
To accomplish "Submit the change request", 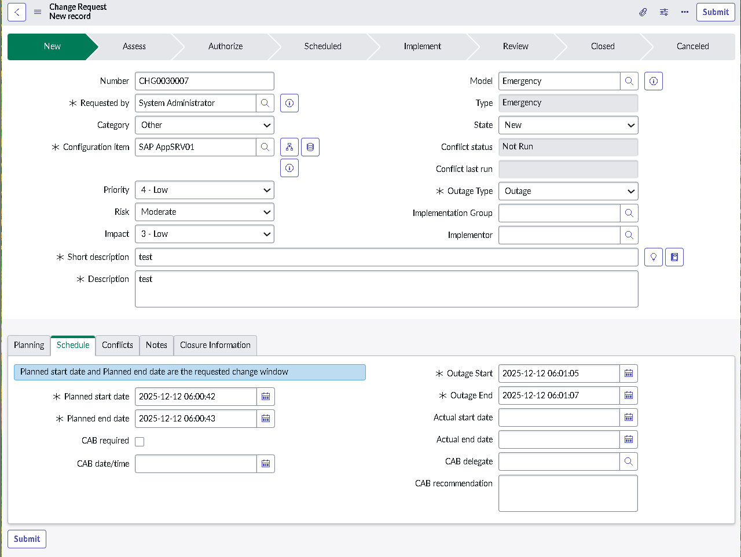I will [716, 12].
